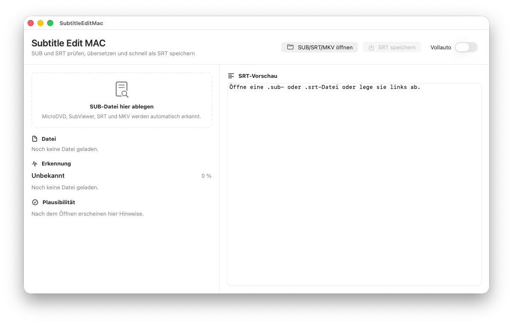The height and width of the screenshot is (325, 513).
Task: Click 'Nach dem Öffnen erscheinen hier Hinweise.' text
Action: [88, 214]
